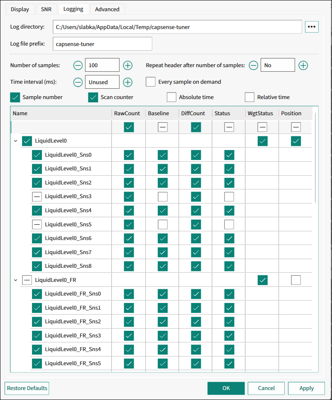Screen dimensions: 332x400
Task: Uncheck the Scan counter checkbox
Action: point(93,97)
